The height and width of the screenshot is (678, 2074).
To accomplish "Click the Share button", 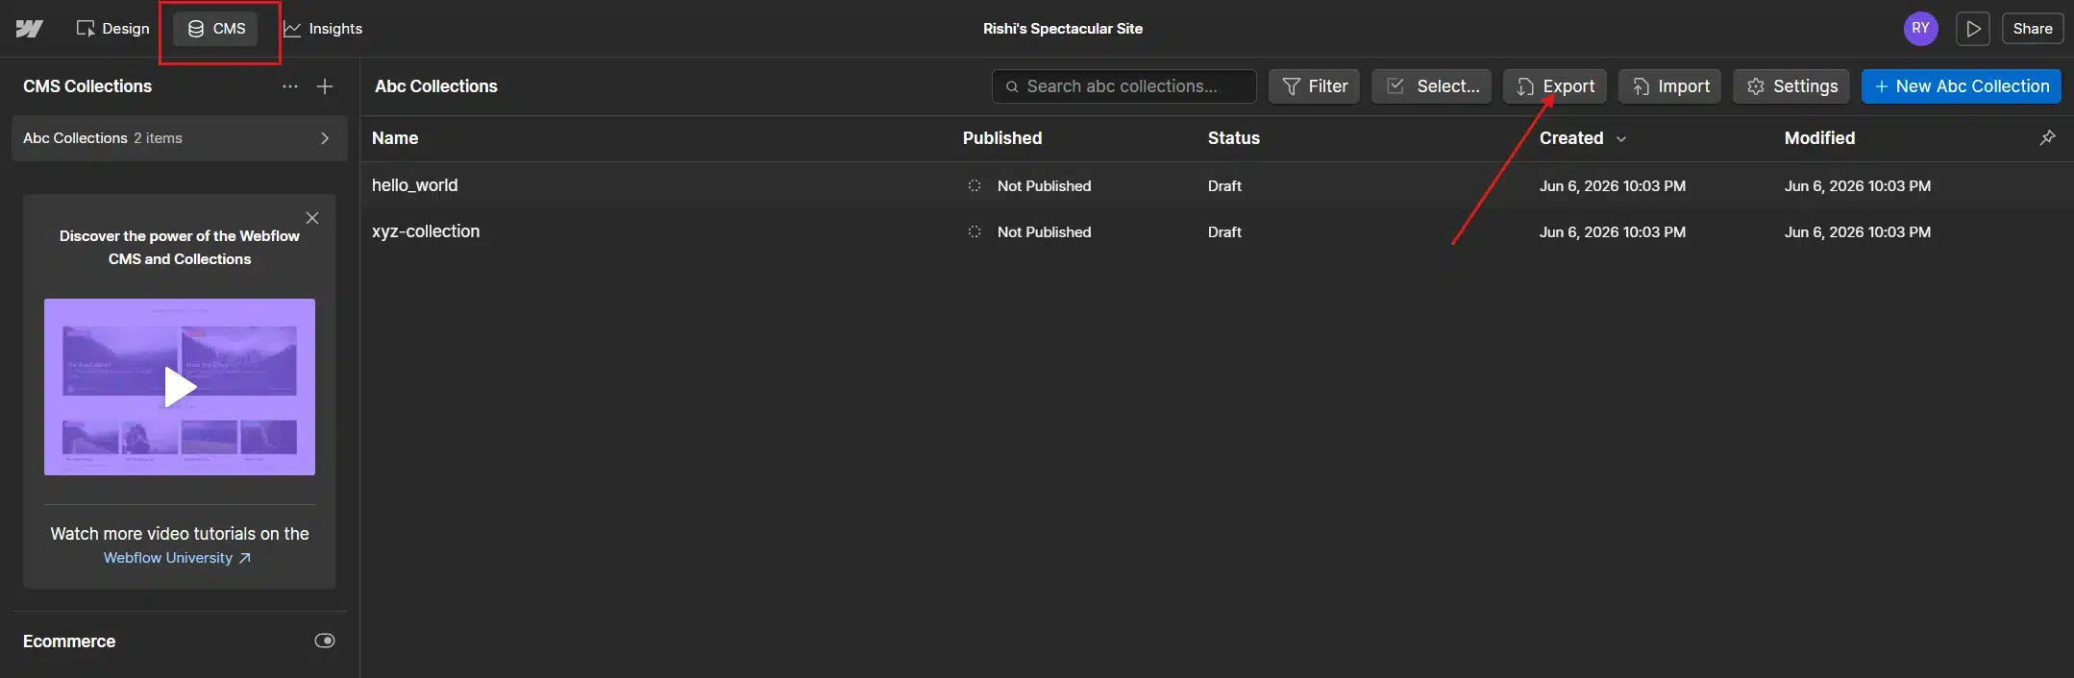I will click(x=2033, y=29).
